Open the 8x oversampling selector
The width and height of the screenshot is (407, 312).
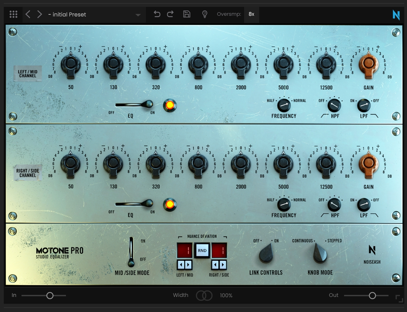tap(251, 14)
